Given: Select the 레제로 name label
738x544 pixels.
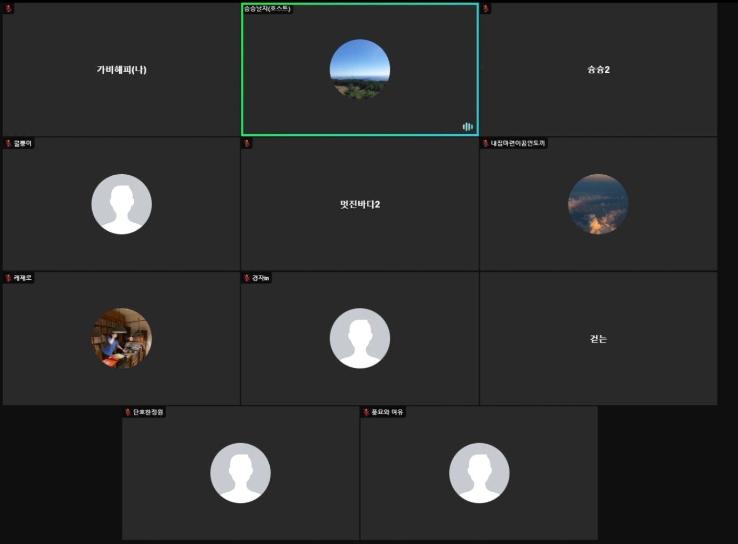Looking at the screenshot, I should 23,278.
